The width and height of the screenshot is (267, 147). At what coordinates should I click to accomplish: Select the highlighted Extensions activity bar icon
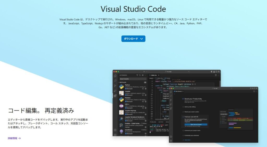(x=115, y=96)
